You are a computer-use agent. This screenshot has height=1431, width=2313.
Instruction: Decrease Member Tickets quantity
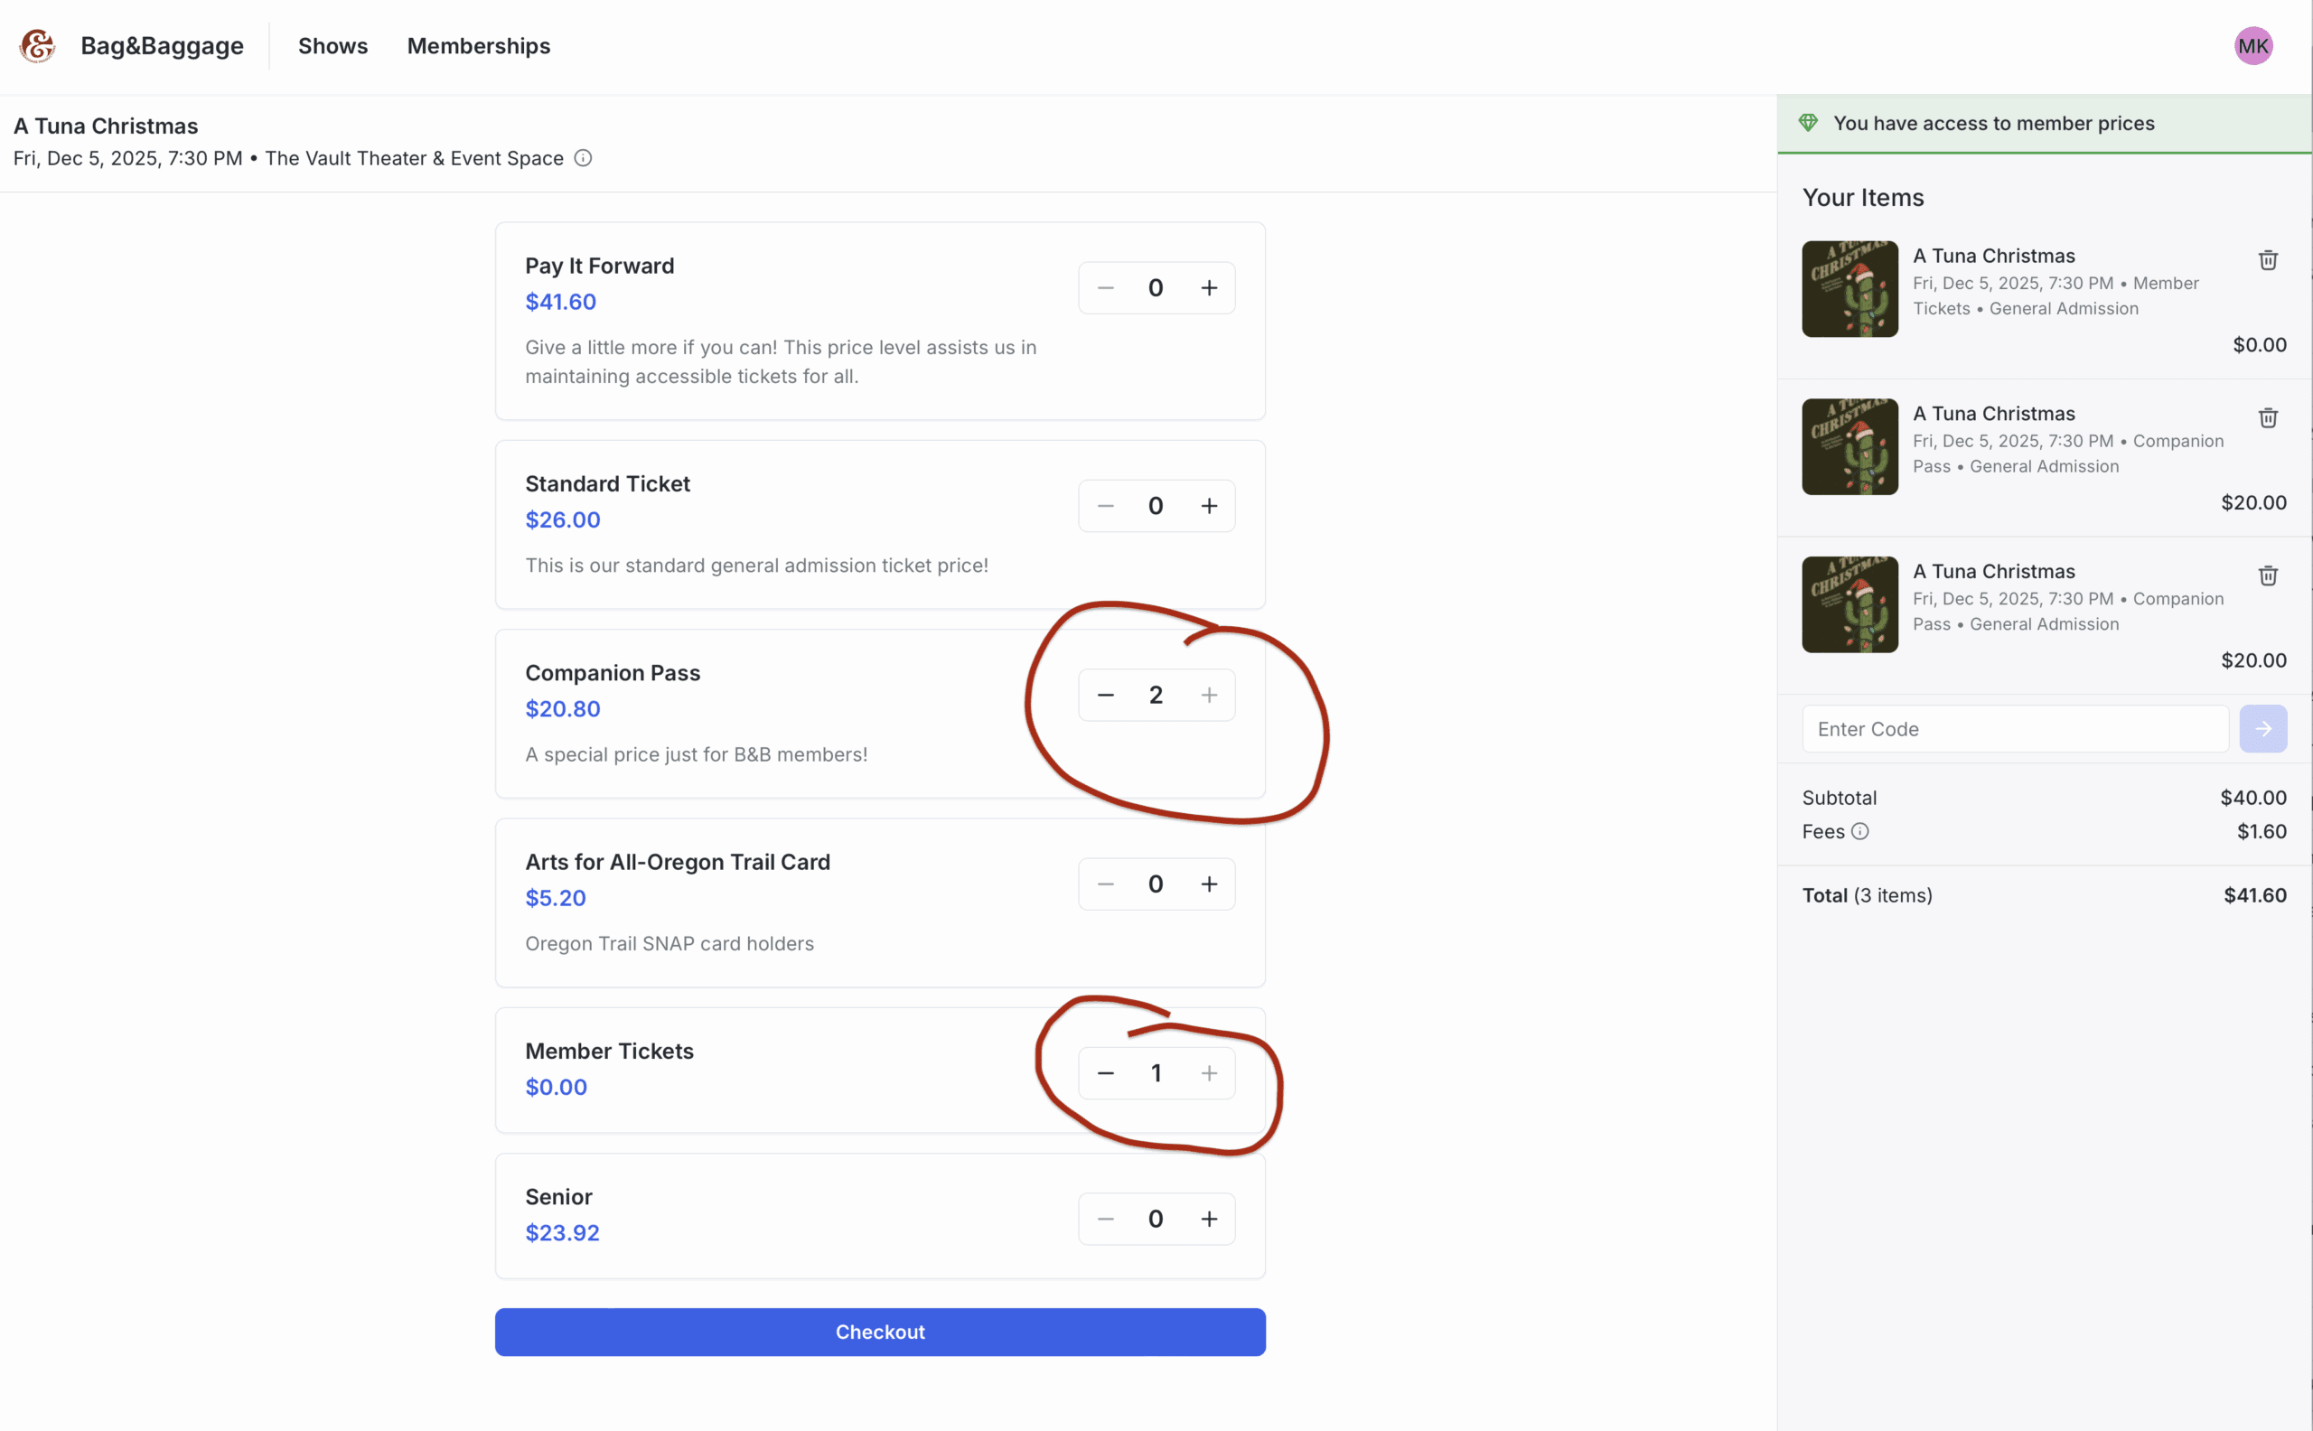pyautogui.click(x=1105, y=1073)
